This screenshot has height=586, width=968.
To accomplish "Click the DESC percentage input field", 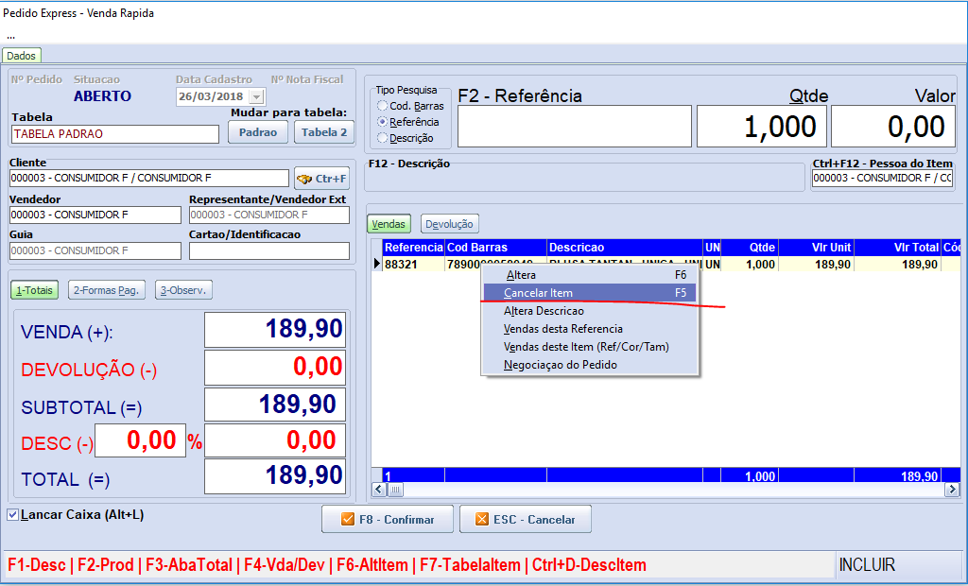I will [140, 440].
